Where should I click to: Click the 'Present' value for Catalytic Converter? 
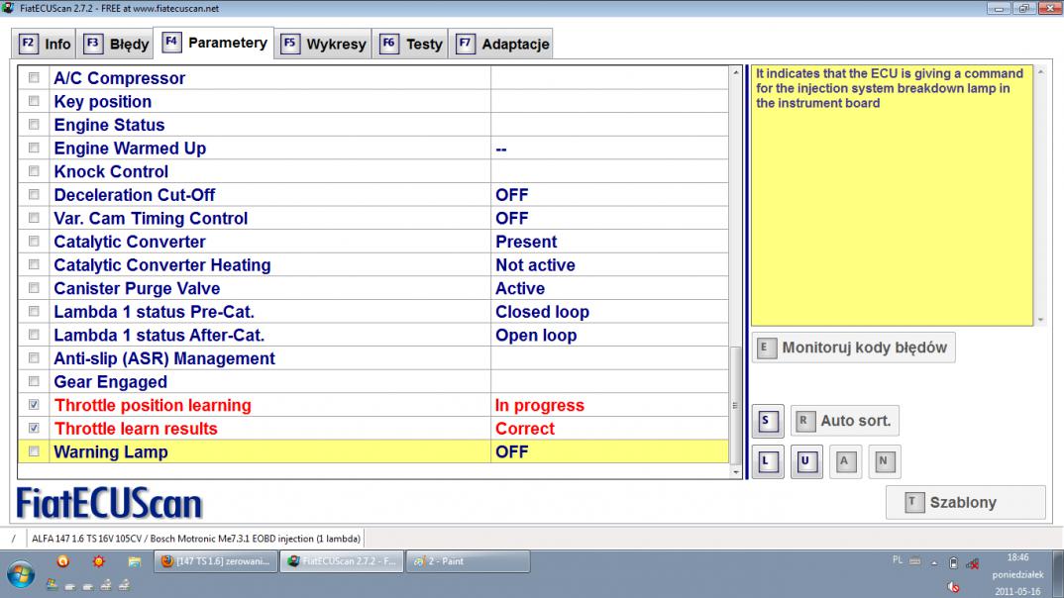[526, 242]
